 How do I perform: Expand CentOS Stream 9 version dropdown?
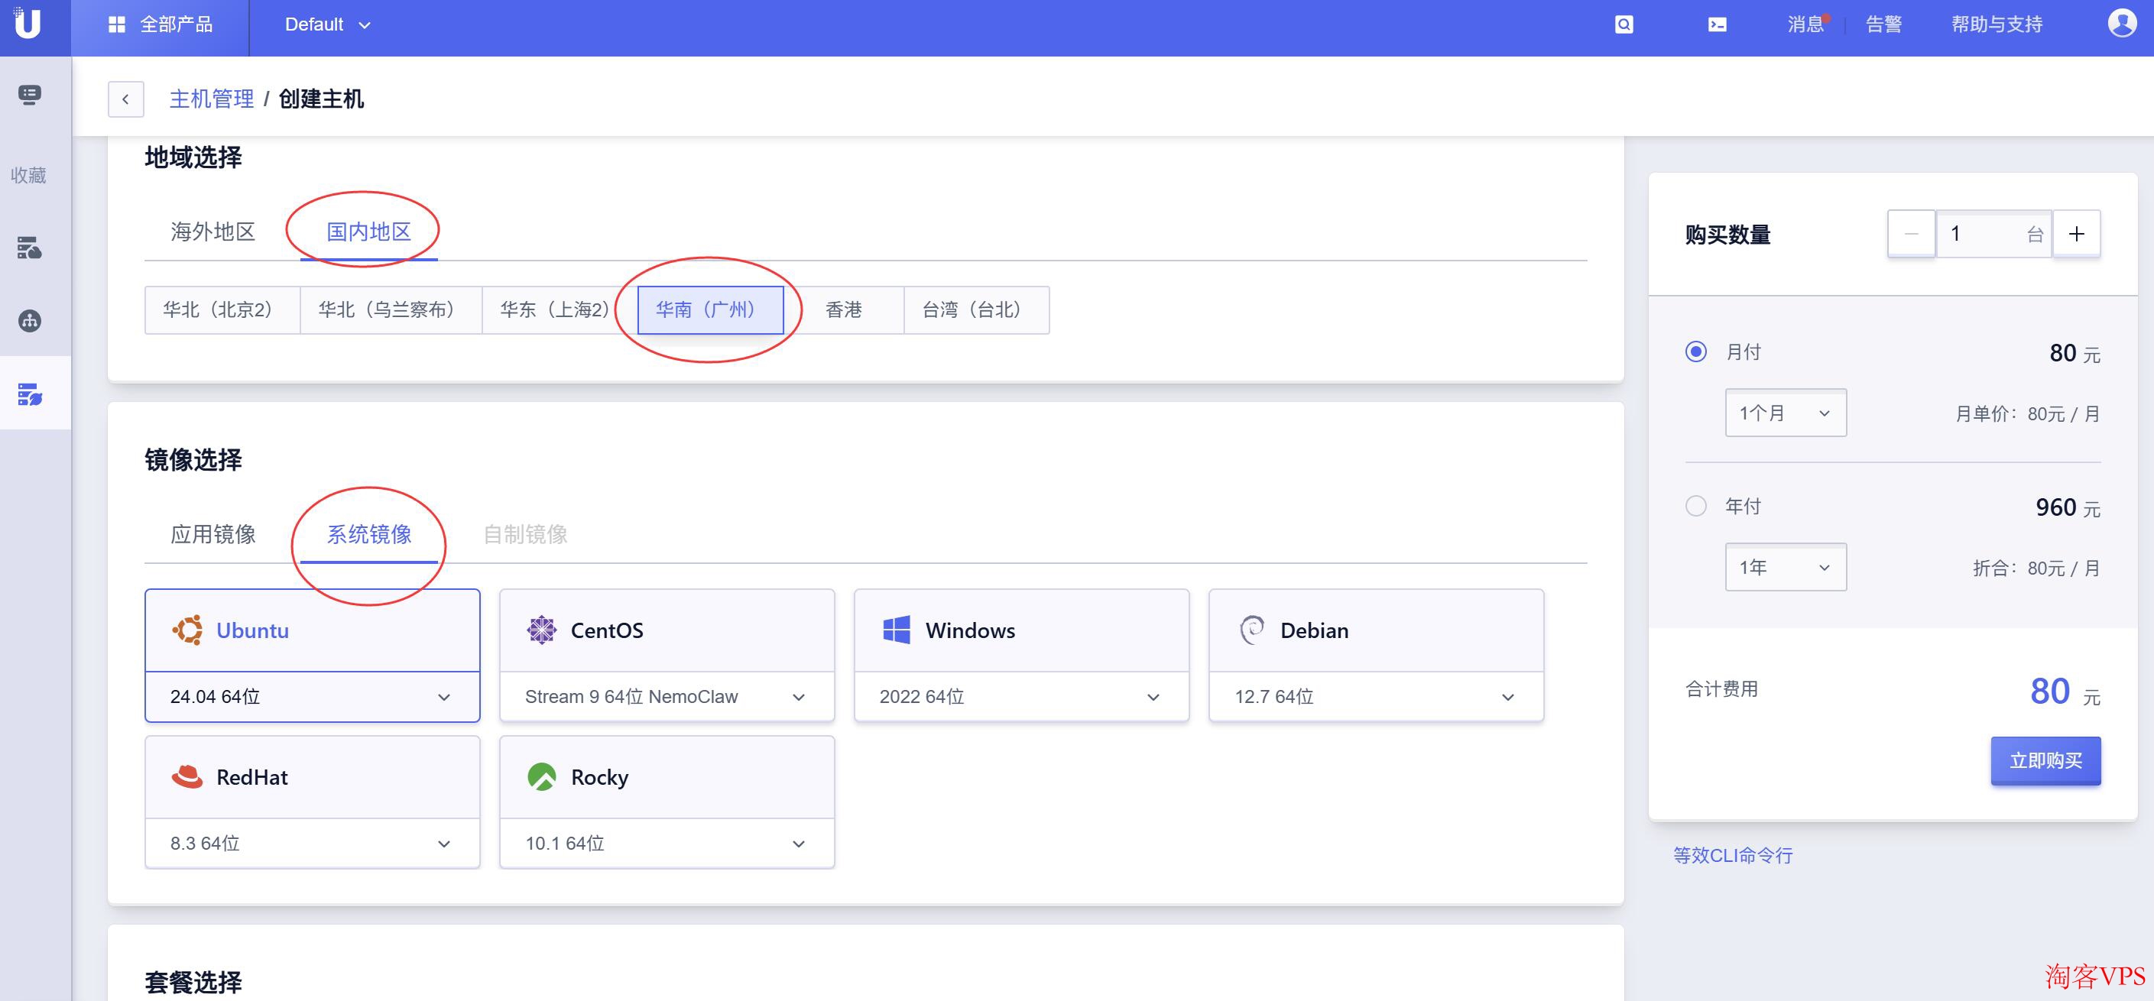click(x=667, y=697)
